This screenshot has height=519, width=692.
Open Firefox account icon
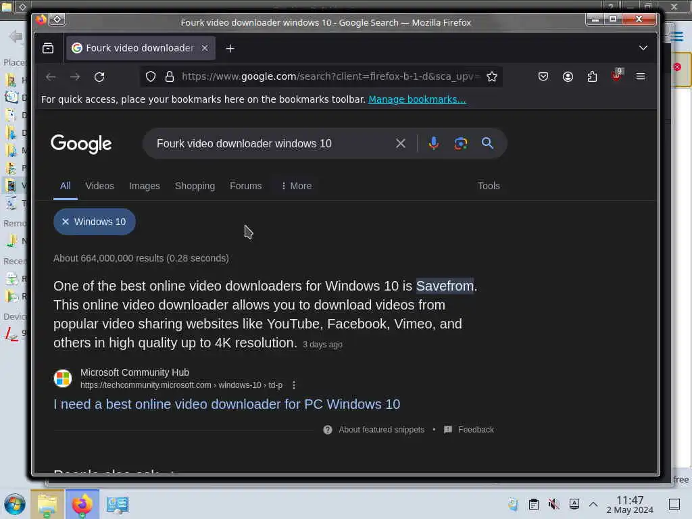pyautogui.click(x=568, y=77)
